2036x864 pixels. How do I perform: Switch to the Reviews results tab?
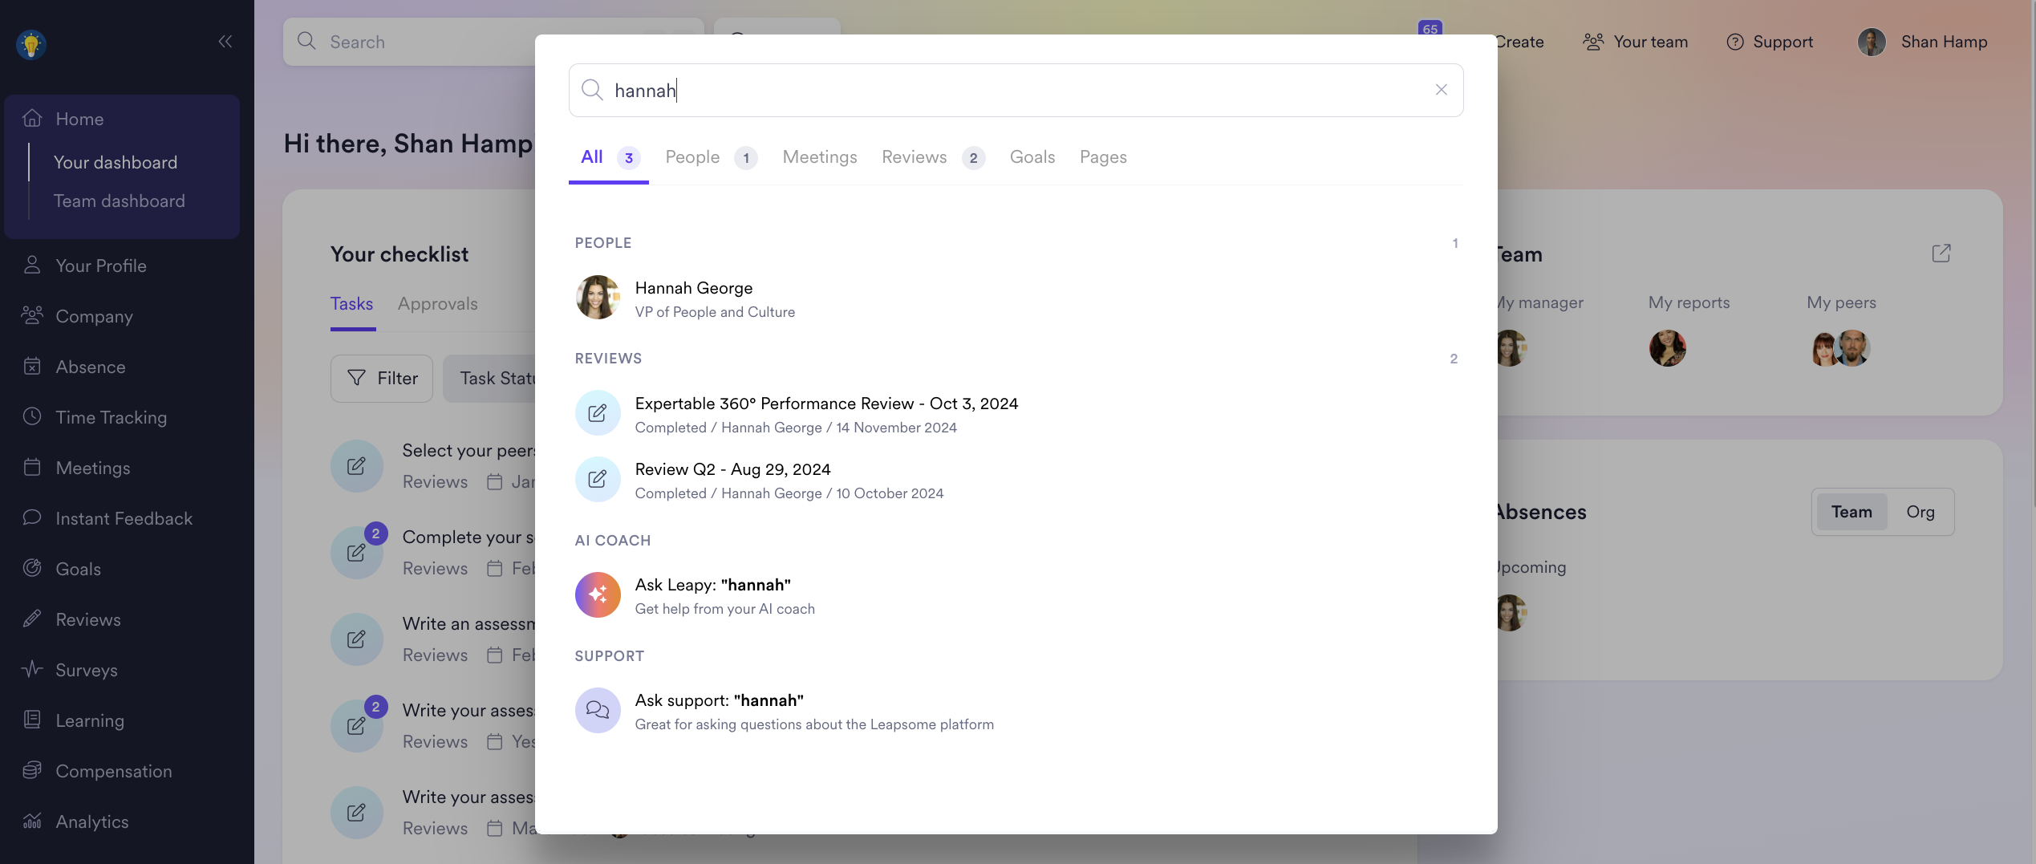click(914, 157)
